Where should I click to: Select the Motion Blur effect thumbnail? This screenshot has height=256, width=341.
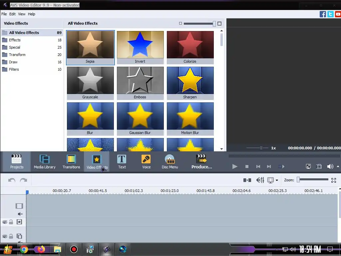[190, 119]
